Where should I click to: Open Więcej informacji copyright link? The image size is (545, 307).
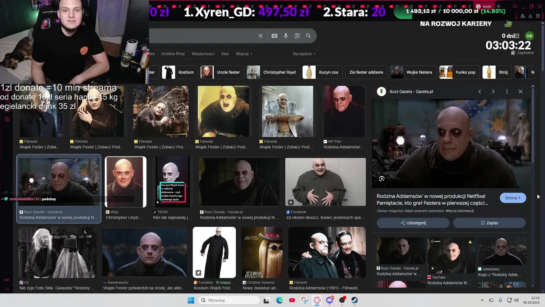click(x=460, y=211)
